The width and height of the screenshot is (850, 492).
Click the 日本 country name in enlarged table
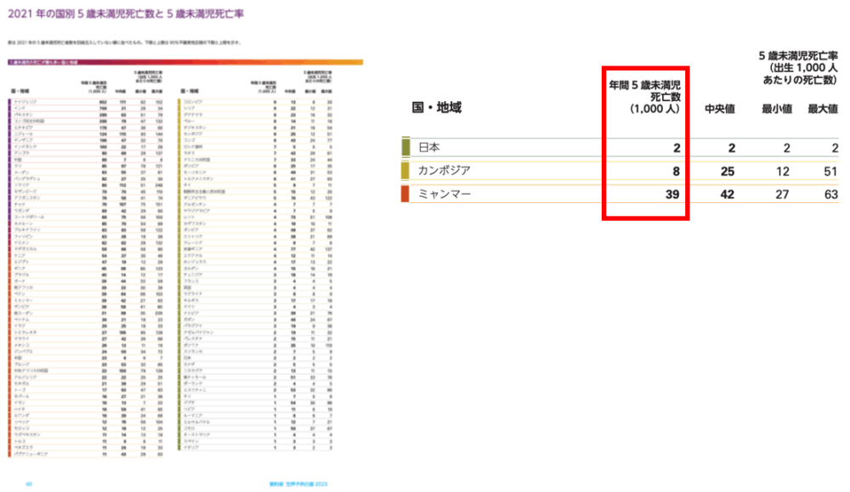(x=430, y=147)
